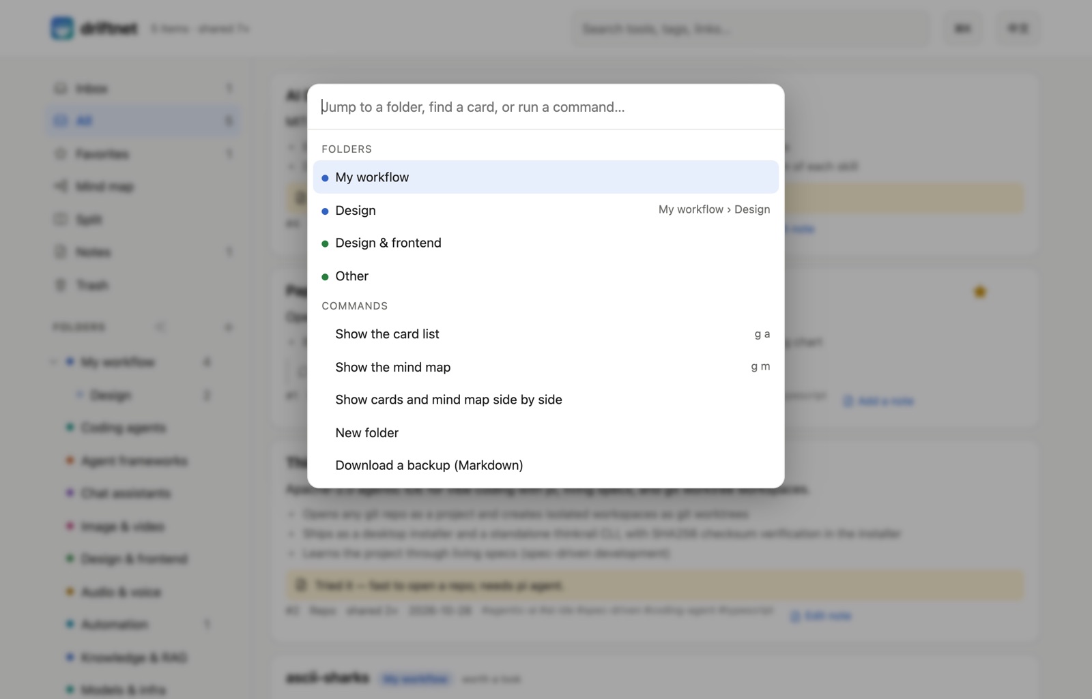Run the Show the mind map command
Viewport: 1092px width, 699px height.
pyautogui.click(x=545, y=367)
